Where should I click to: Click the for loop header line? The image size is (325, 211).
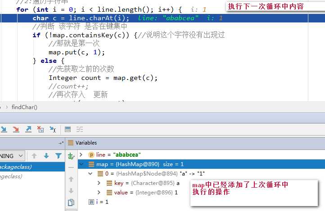click(x=99, y=9)
